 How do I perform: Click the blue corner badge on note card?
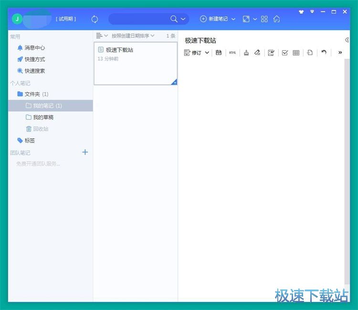(x=174, y=82)
